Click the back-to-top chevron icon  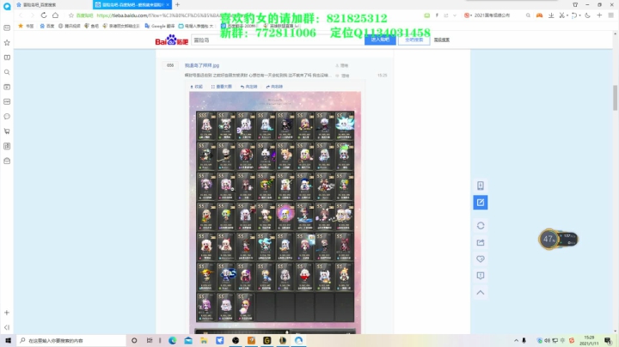[481, 293]
